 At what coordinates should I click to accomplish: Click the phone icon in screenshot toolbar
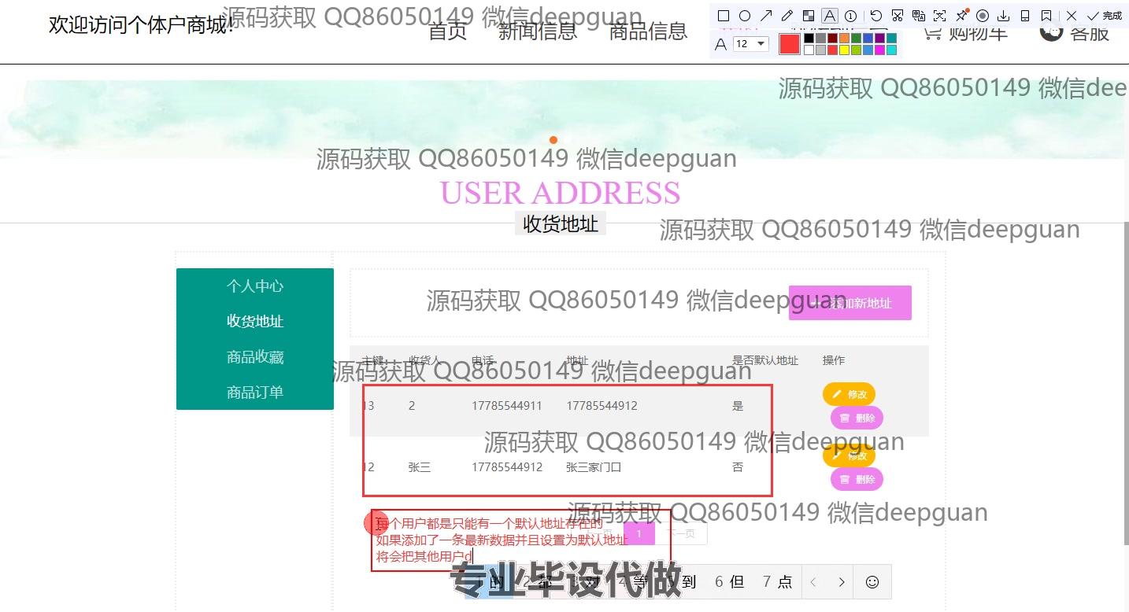(1025, 16)
